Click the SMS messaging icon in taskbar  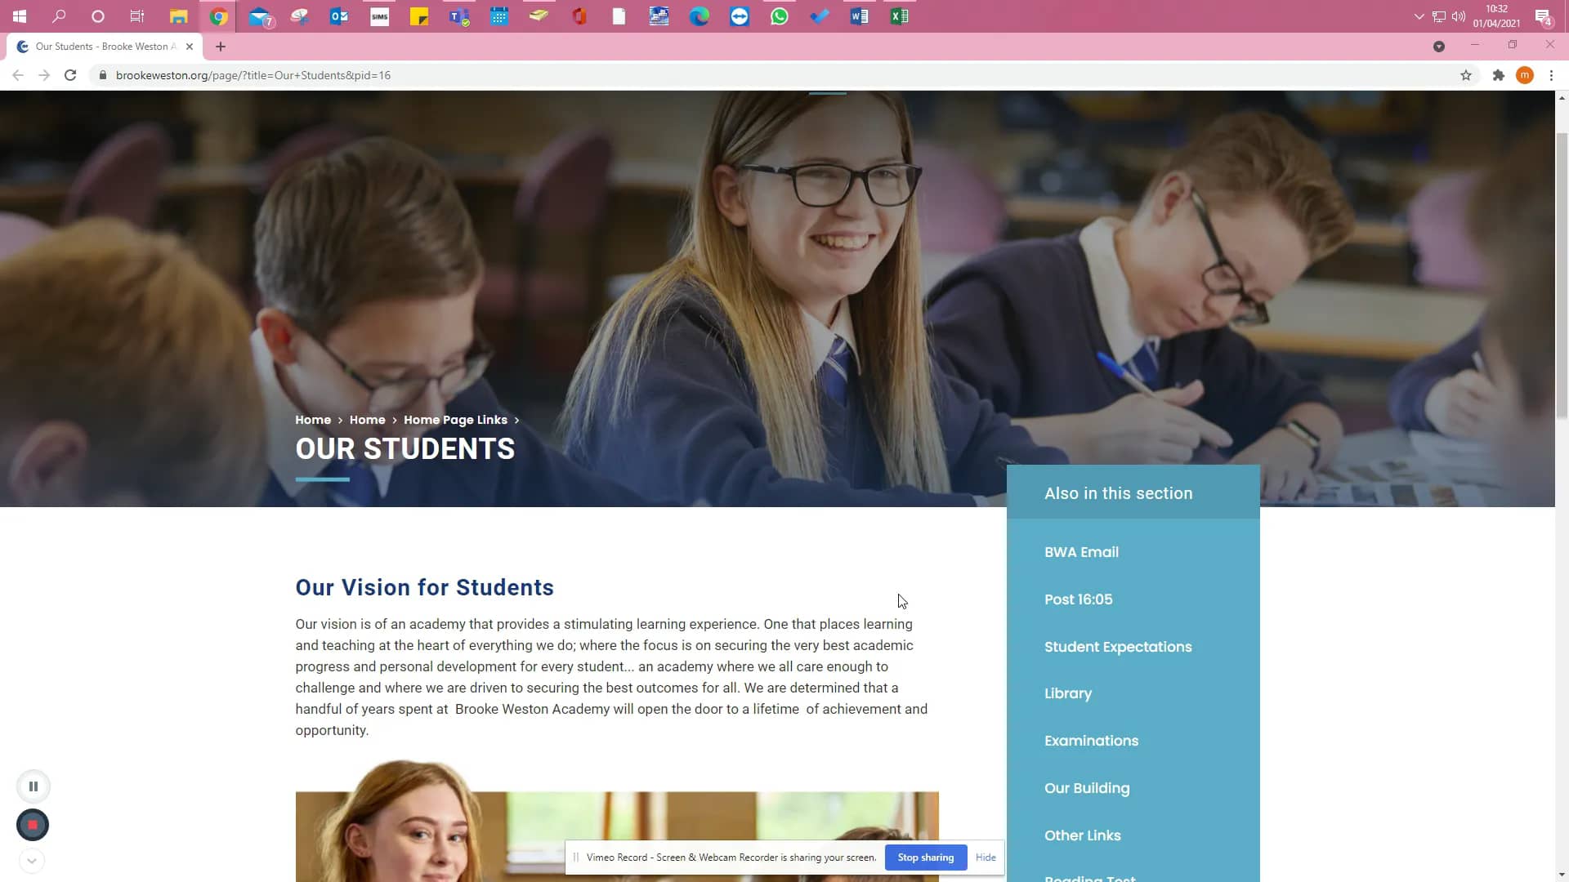pos(379,15)
